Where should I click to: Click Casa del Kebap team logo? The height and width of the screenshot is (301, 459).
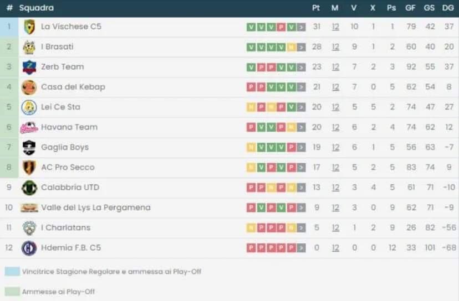point(29,87)
